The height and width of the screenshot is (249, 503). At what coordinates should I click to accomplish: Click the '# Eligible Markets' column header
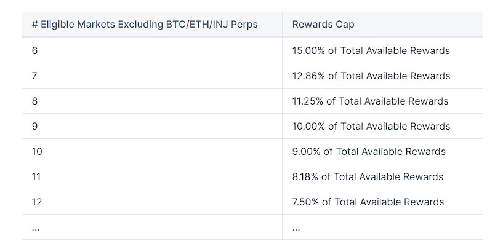pyautogui.click(x=144, y=25)
